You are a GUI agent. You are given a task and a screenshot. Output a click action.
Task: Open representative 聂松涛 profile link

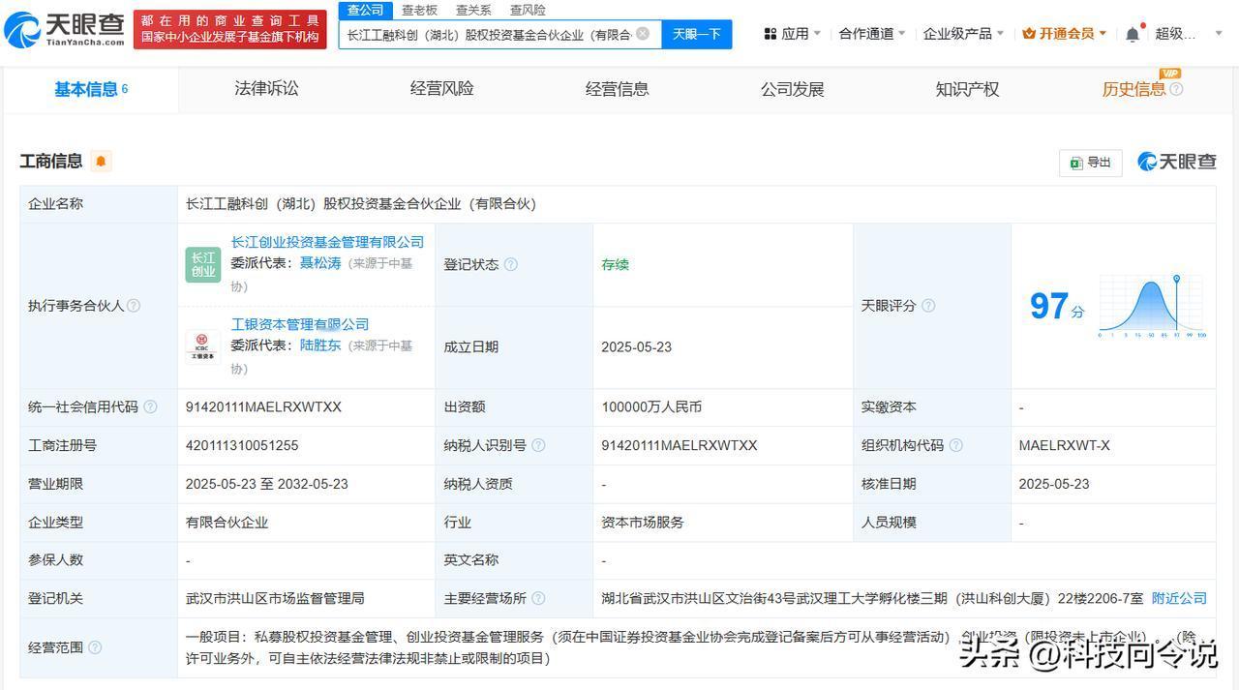pyautogui.click(x=320, y=262)
